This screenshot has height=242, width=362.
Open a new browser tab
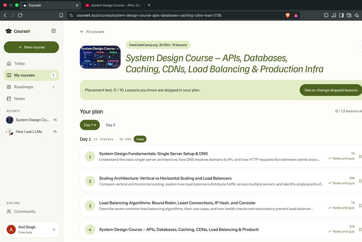click(x=149, y=5)
